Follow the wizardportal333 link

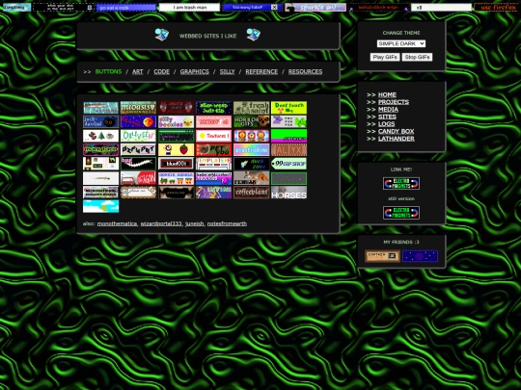click(x=161, y=223)
